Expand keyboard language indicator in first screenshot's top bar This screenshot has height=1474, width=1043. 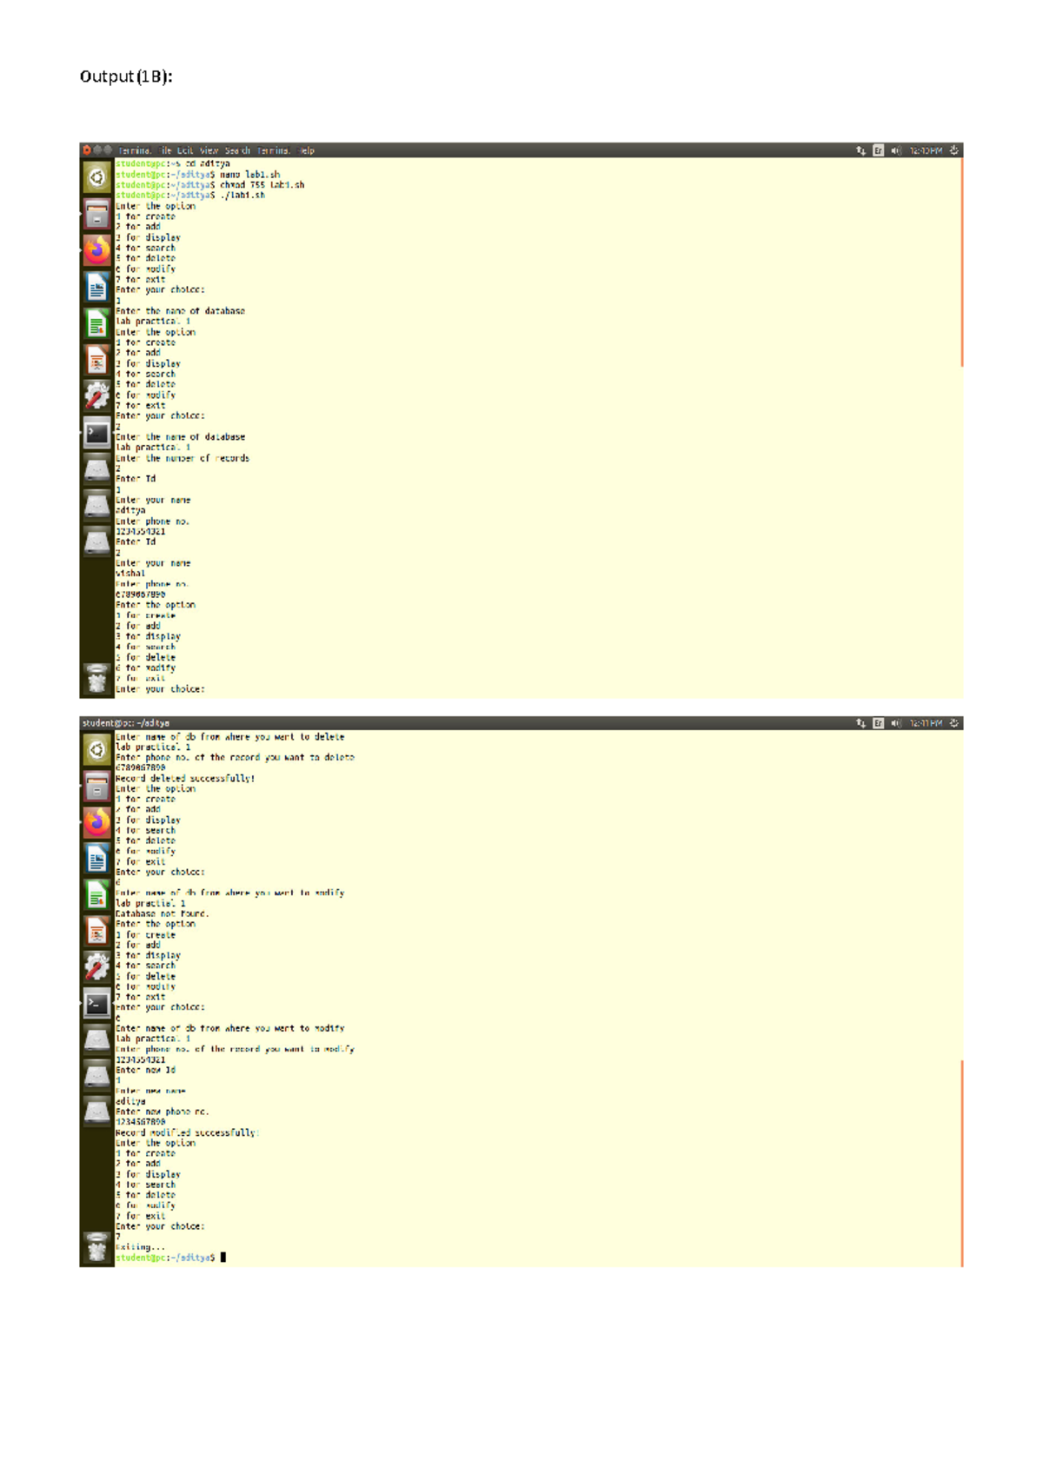878,150
